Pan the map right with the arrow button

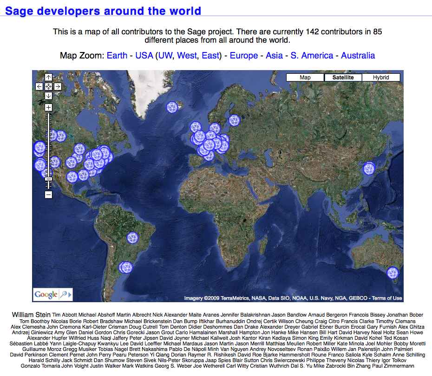[58, 86]
